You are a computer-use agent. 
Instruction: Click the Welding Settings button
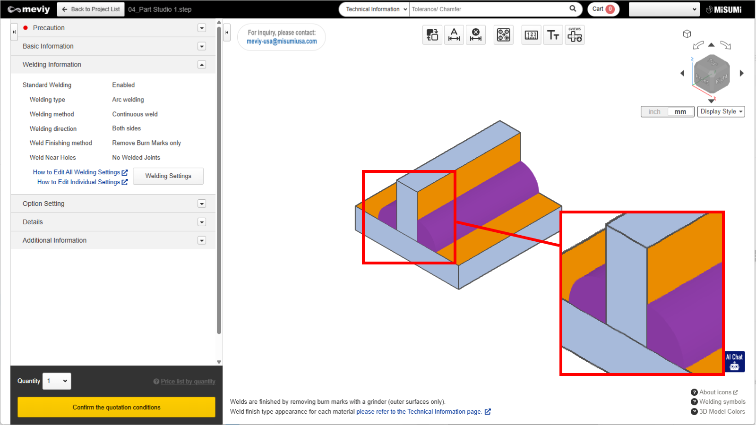point(168,176)
